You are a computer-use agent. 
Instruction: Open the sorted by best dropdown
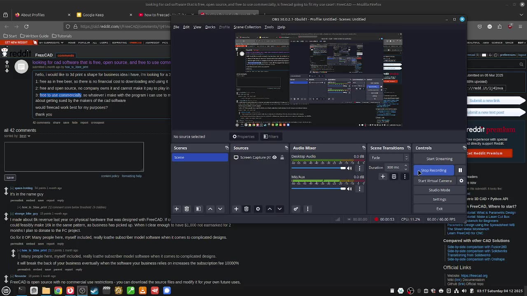tap(24, 136)
